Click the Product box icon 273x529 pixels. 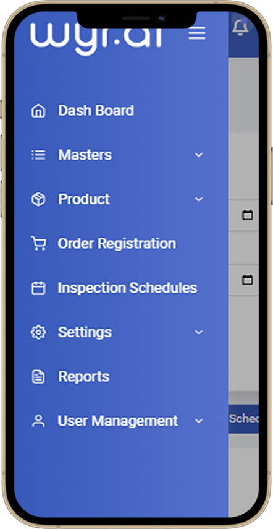point(38,199)
